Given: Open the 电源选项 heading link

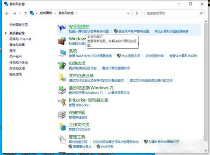Looking at the screenshot, I should [77, 63].
